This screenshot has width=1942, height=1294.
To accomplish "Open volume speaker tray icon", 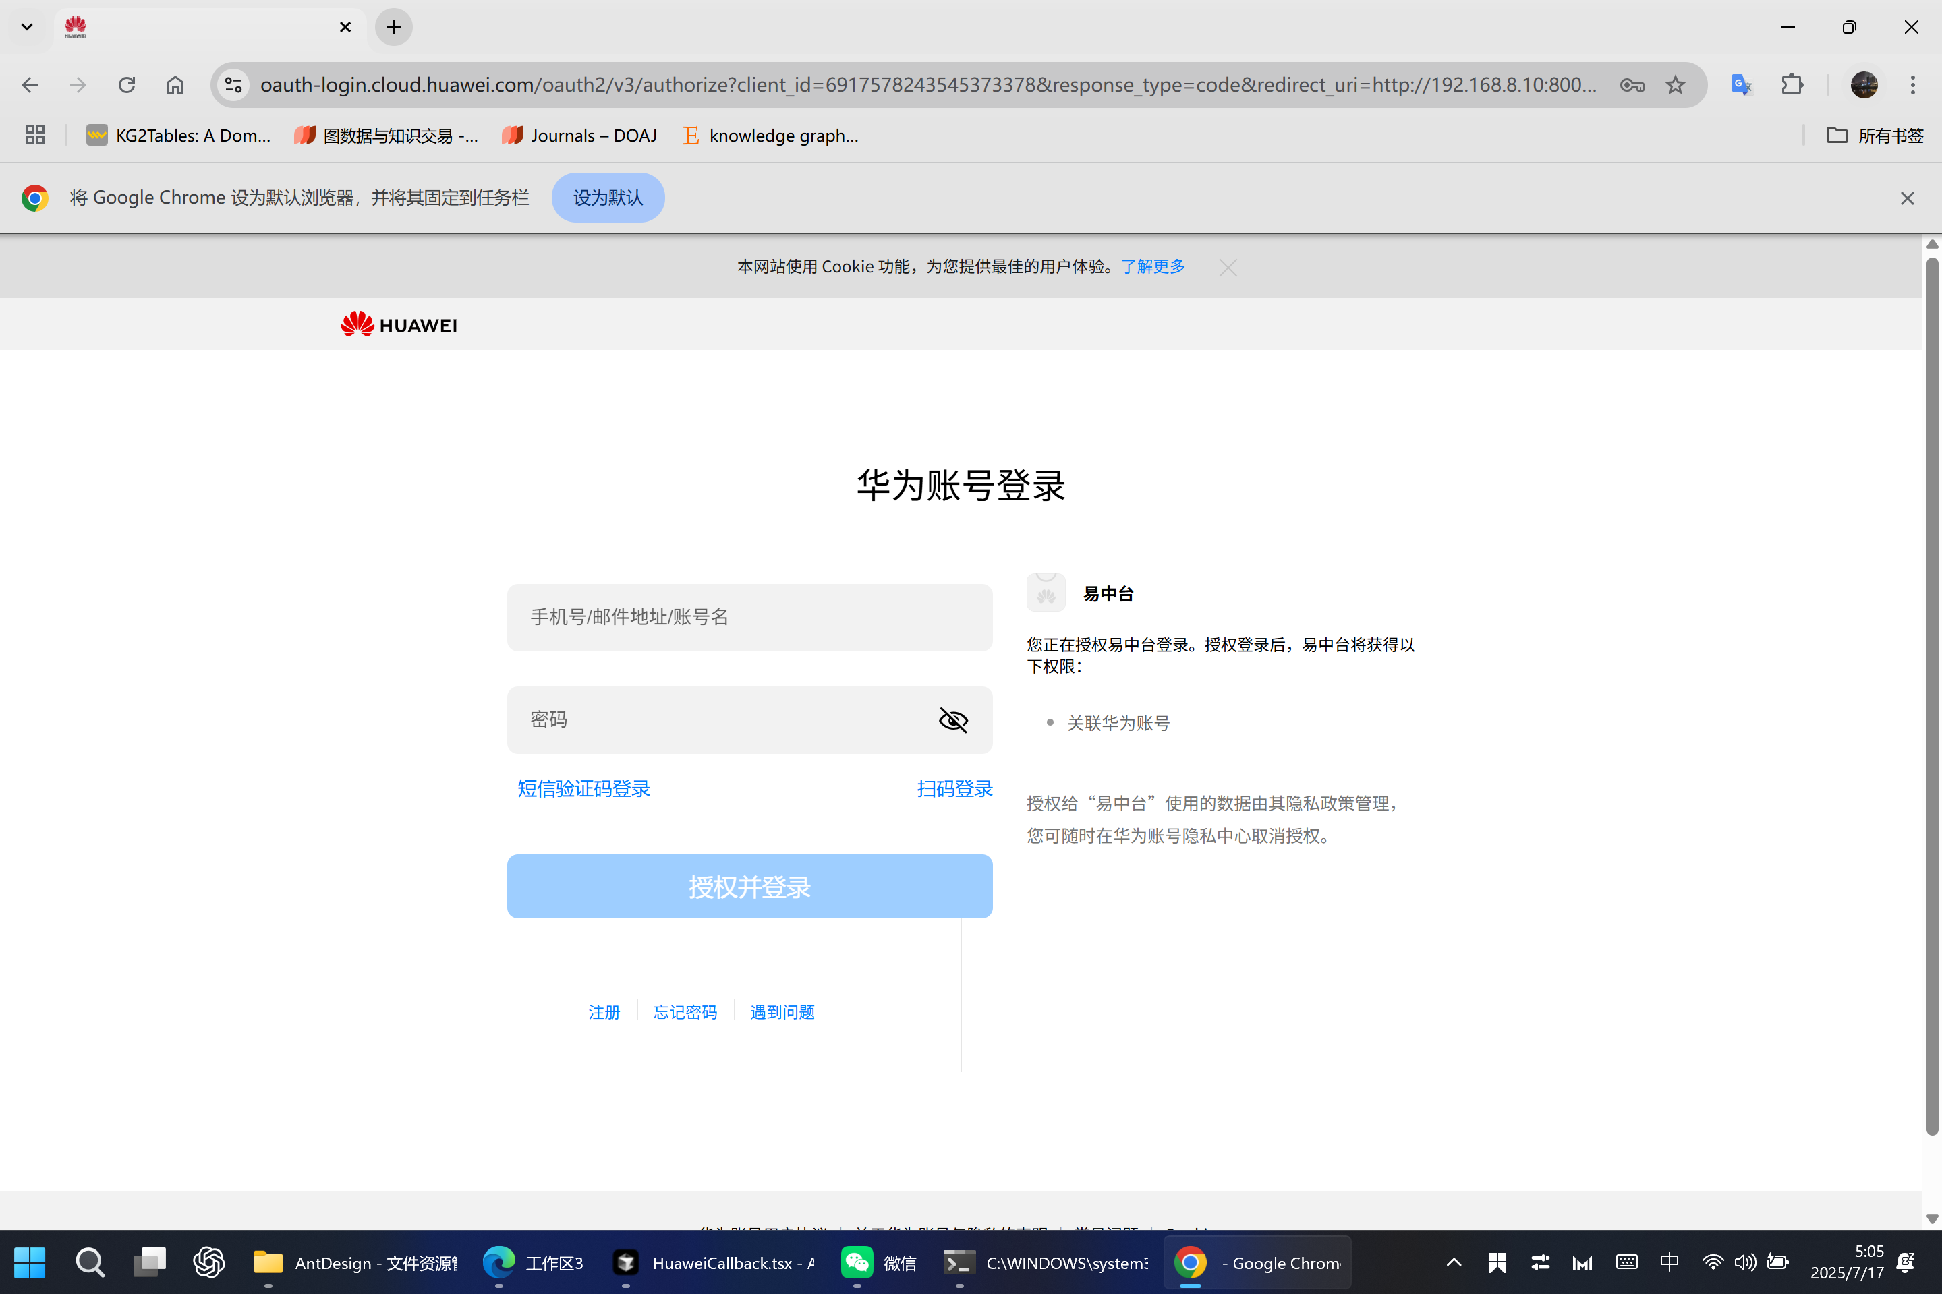I will pos(1745,1262).
